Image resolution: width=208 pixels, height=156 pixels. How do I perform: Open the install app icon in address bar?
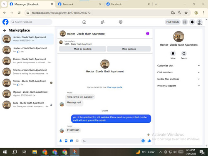(173, 13)
